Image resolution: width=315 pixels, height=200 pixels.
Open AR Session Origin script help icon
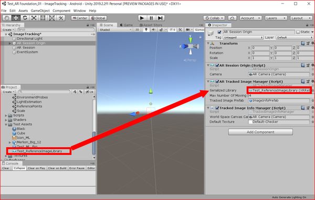pos(303,65)
